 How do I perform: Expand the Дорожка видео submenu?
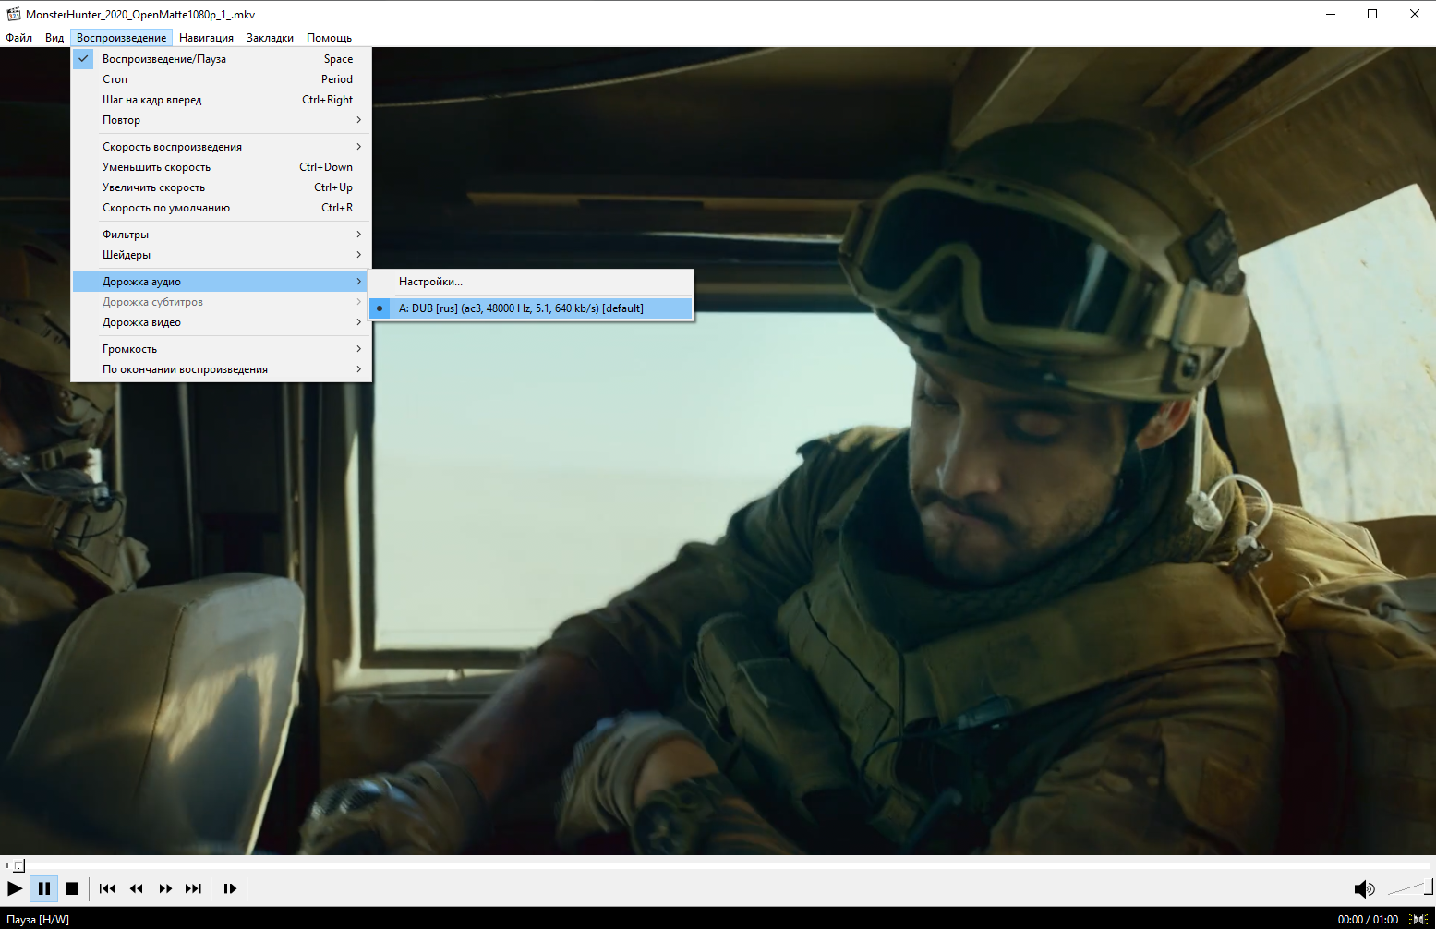222,321
